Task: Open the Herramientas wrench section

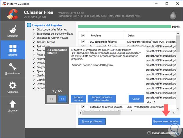Action: [12, 69]
